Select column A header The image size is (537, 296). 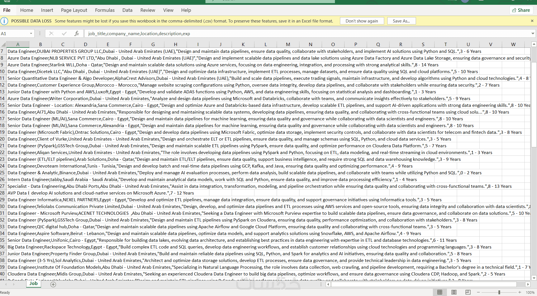[18, 44]
